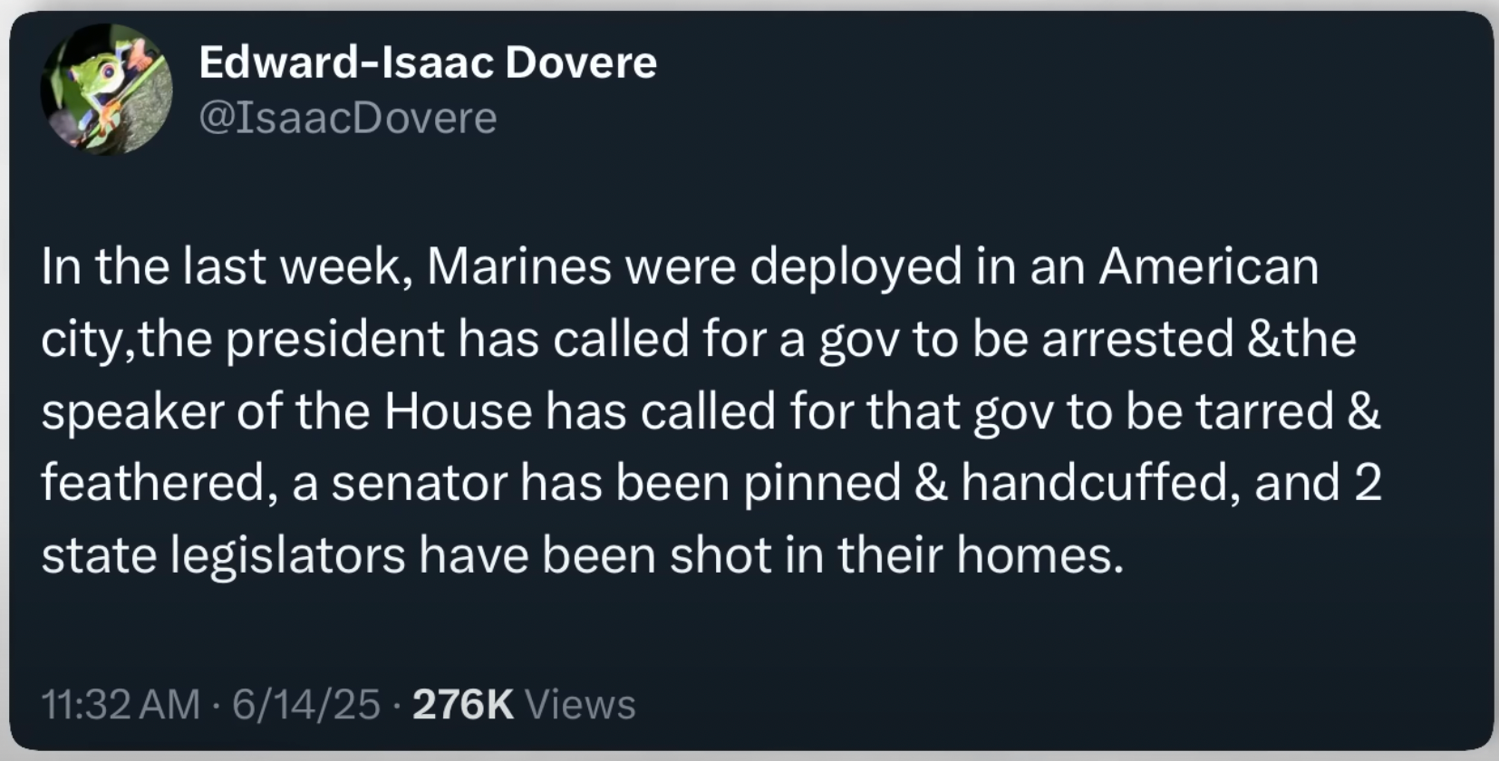Click the word "legislators" in the tweet
Image resolution: width=1499 pixels, height=761 pixels.
pos(287,554)
